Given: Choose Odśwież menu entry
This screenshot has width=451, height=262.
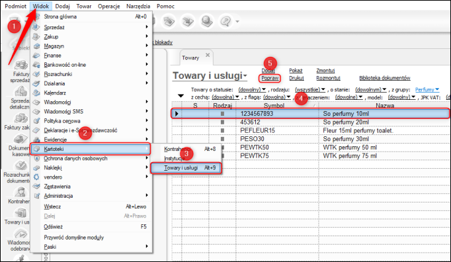Looking at the screenshot, I should click(x=91, y=226).
